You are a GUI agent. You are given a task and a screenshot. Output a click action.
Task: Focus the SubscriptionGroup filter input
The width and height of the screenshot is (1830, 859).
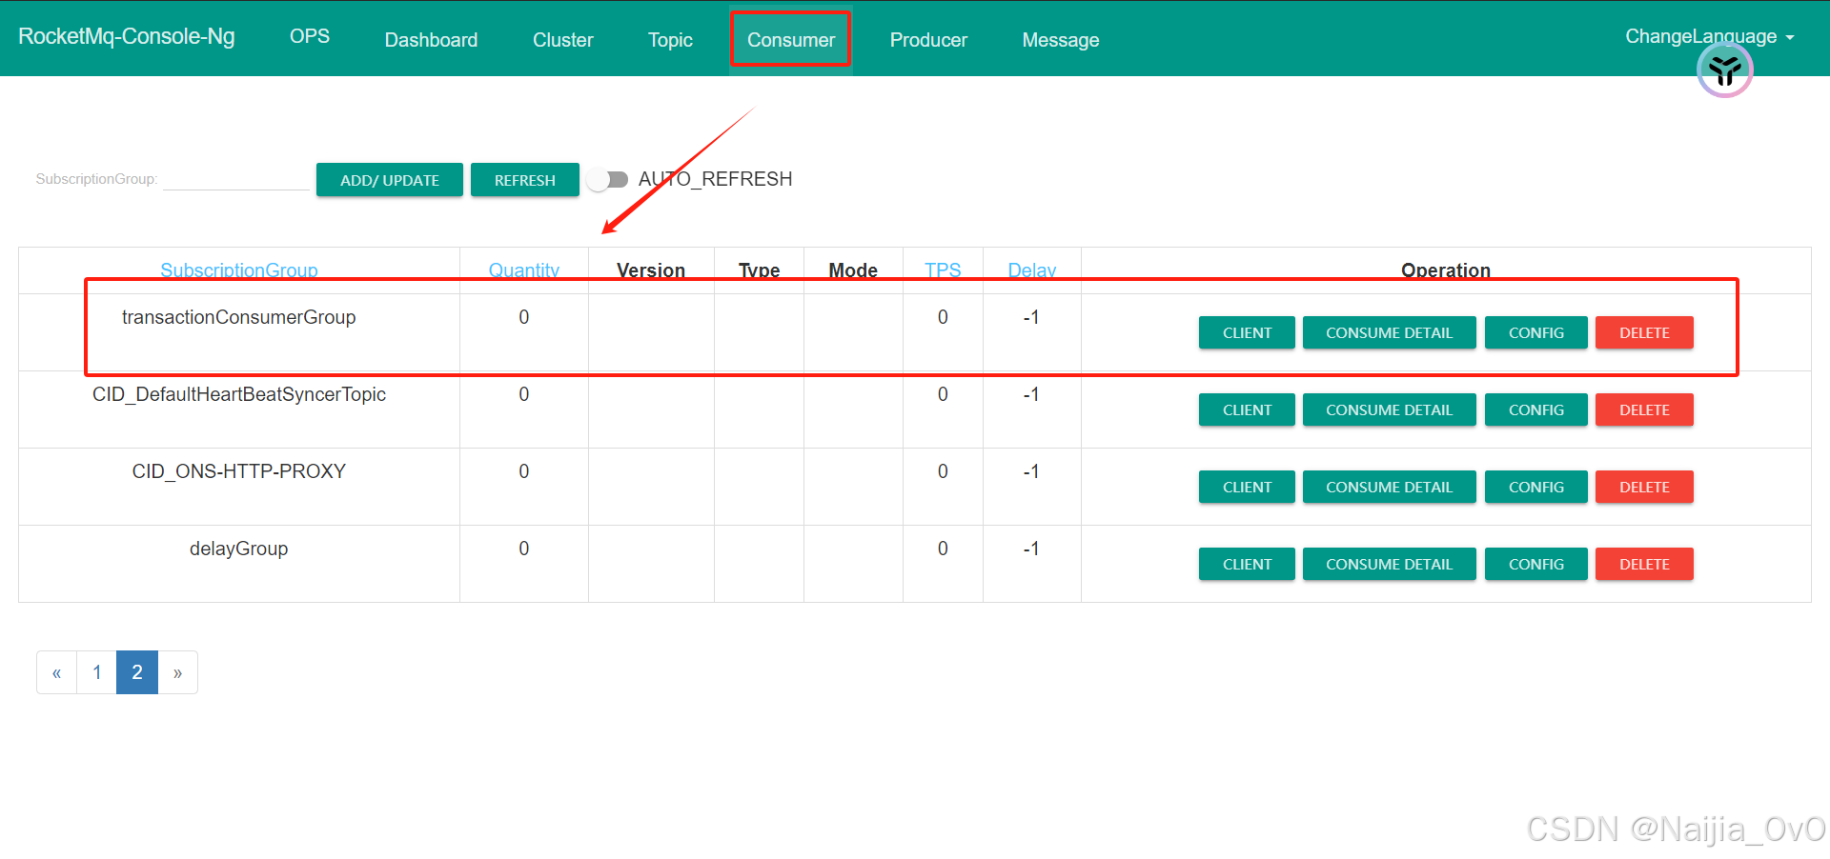(x=236, y=178)
